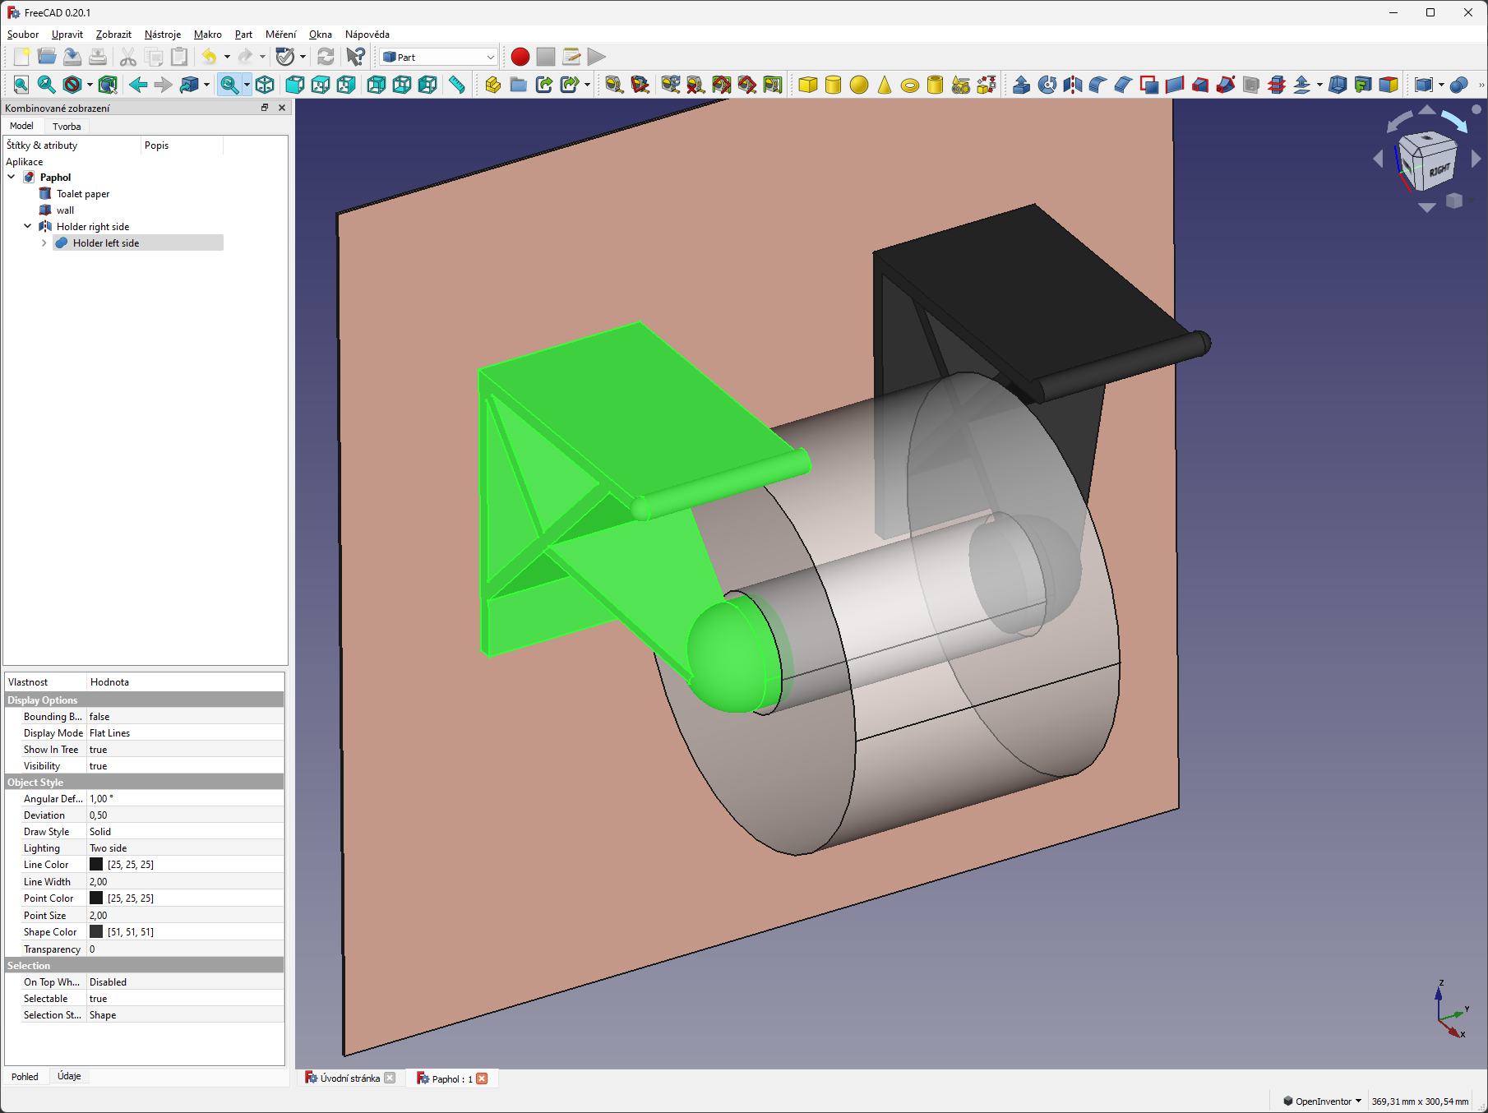
Task: Expand the Holder left side tree node
Action: tap(44, 243)
